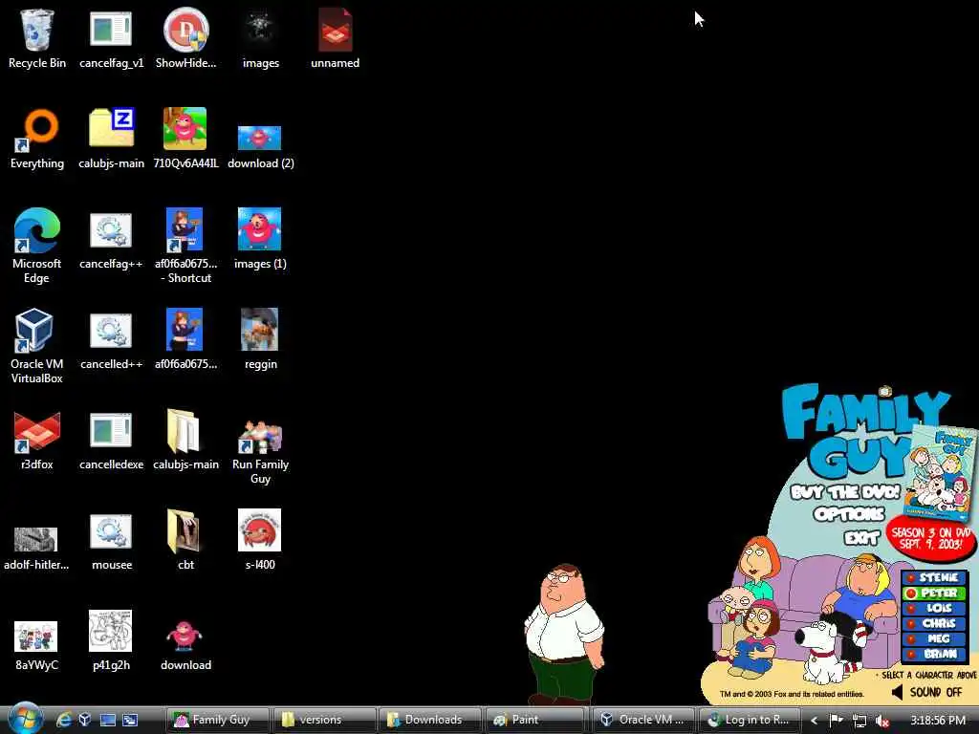Viewport: 979px width, 734px height.
Task: Select the calubjs-main zip archive icon
Action: coord(111,139)
